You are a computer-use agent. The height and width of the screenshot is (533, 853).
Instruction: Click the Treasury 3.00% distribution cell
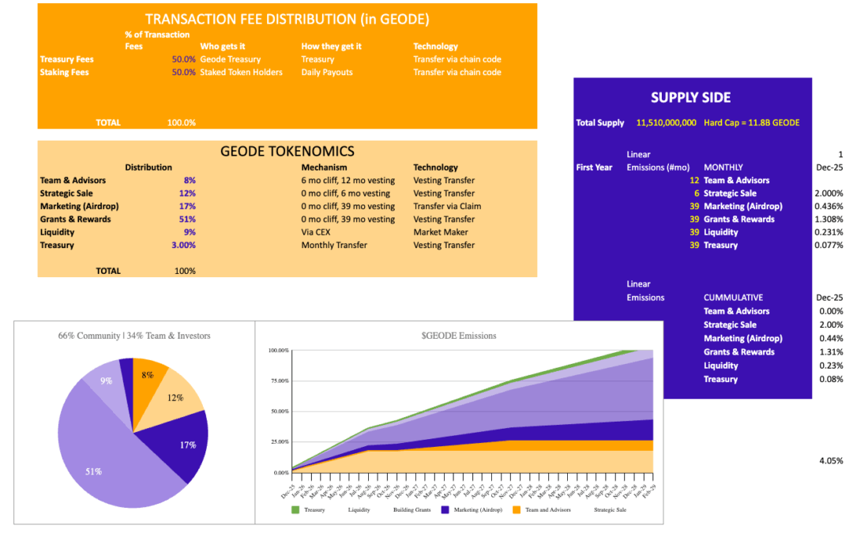pyautogui.click(x=183, y=246)
